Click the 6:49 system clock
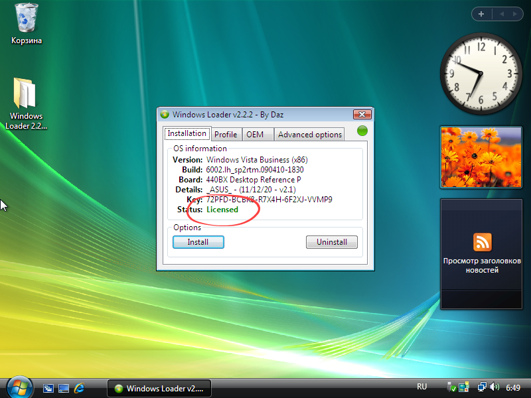531x398 pixels. [512, 387]
